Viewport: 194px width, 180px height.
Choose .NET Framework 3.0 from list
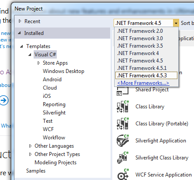[x=146, y=38]
